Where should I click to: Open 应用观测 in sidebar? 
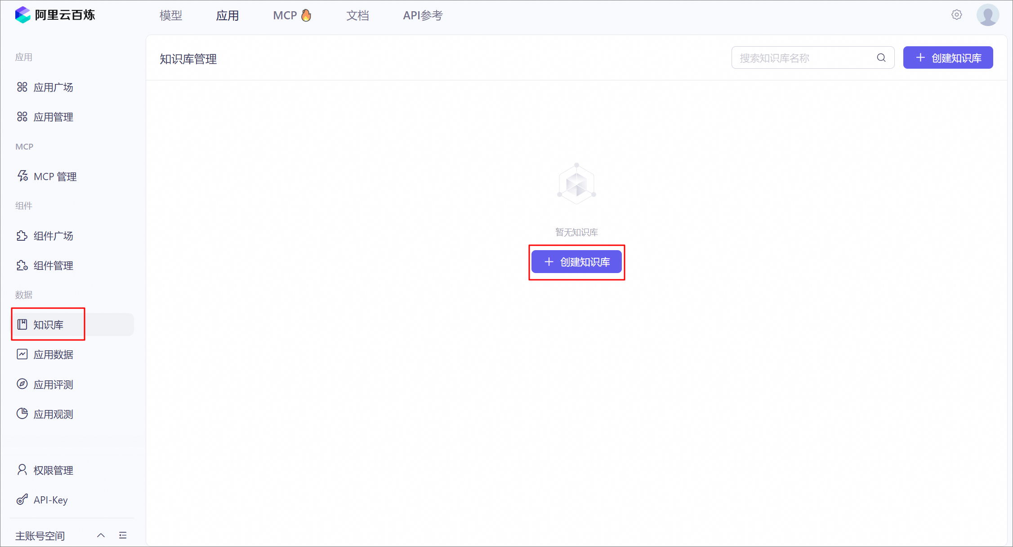(x=53, y=414)
